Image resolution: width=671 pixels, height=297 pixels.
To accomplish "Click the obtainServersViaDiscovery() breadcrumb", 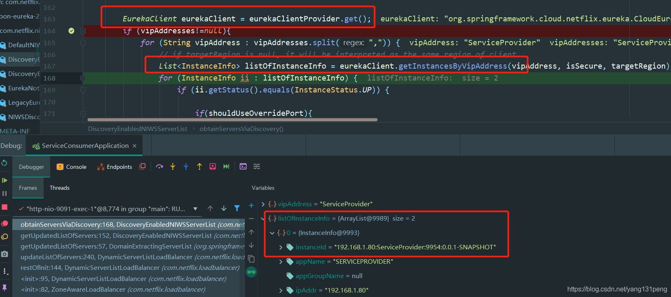I will point(241,129).
